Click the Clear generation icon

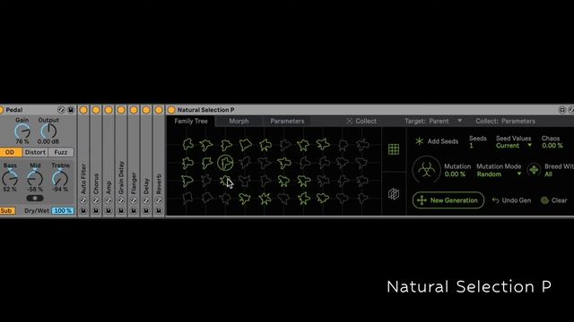point(544,200)
